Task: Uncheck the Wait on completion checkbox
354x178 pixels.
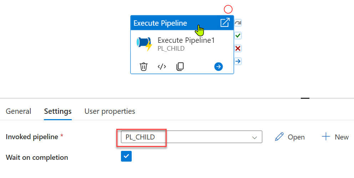Action: coord(126,156)
